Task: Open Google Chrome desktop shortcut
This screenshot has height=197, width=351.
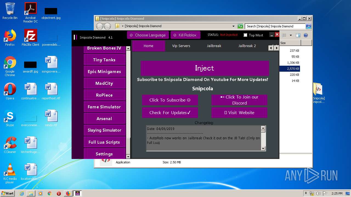Action: pyautogui.click(x=10, y=66)
